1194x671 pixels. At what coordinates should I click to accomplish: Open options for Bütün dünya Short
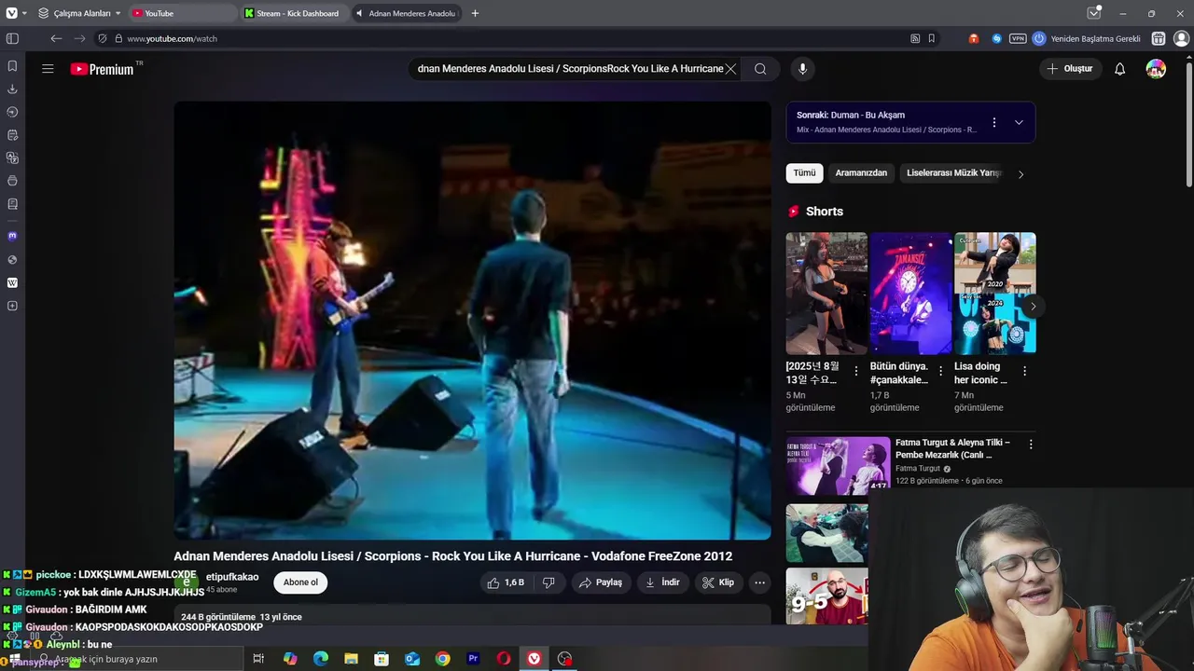(x=940, y=371)
